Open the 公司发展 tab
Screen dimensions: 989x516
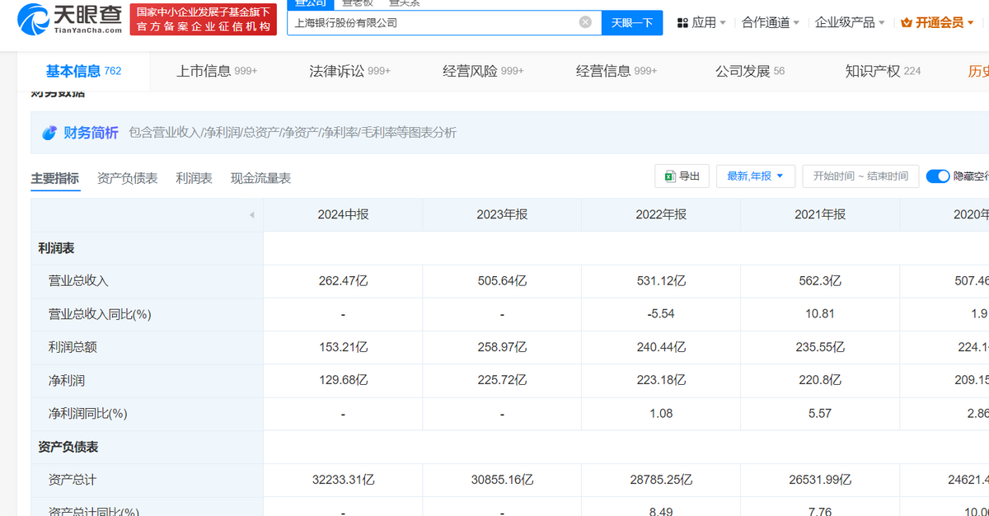click(750, 71)
